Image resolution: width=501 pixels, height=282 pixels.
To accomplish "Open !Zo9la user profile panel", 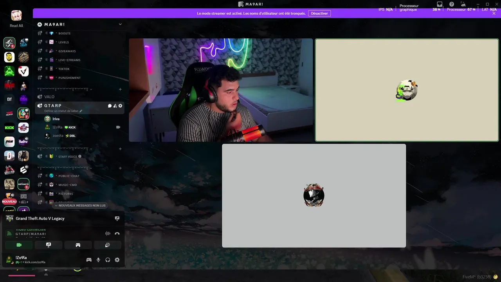I will (x=27, y=260).
